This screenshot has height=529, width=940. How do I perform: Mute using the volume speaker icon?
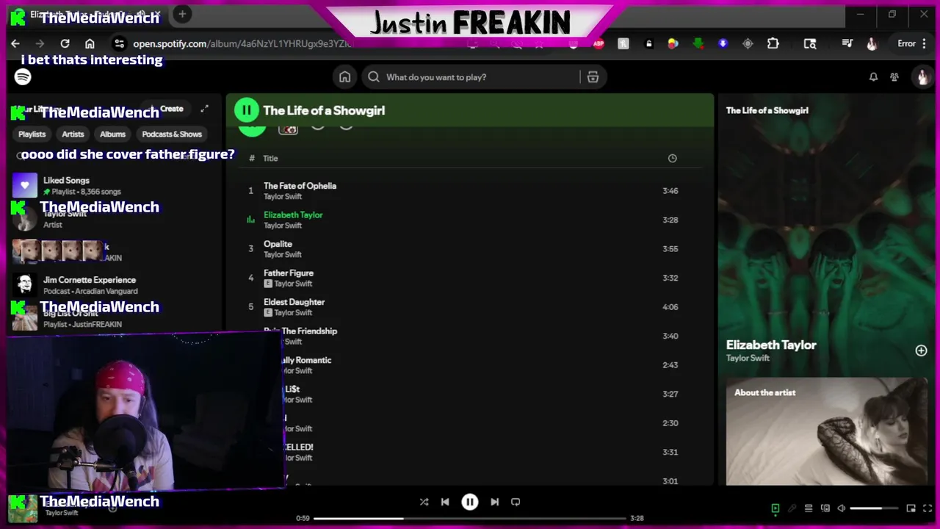842,508
